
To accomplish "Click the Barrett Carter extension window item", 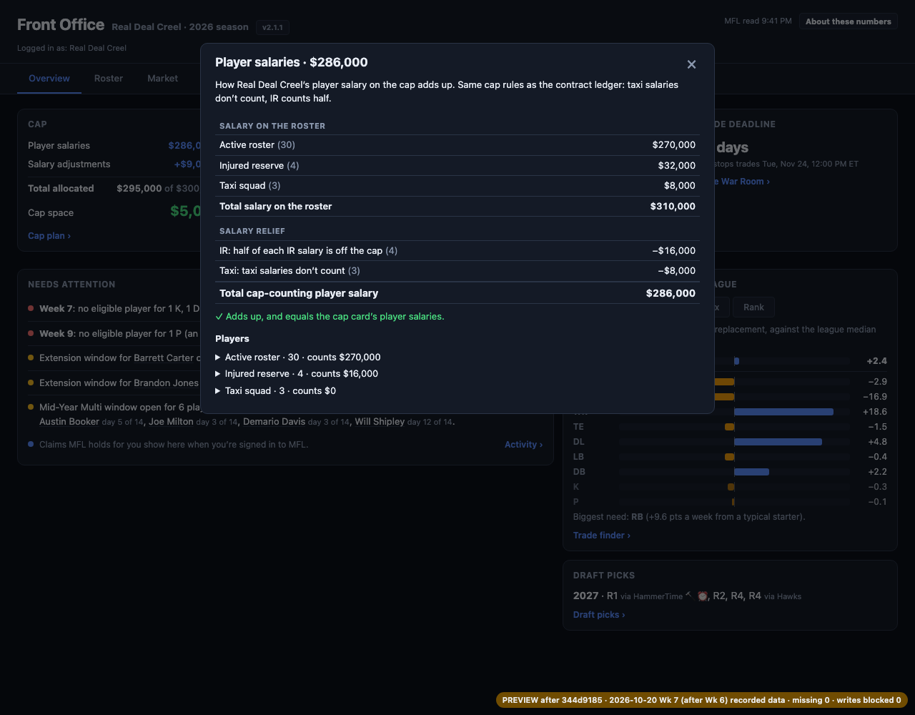I will pyautogui.click(x=114, y=358).
